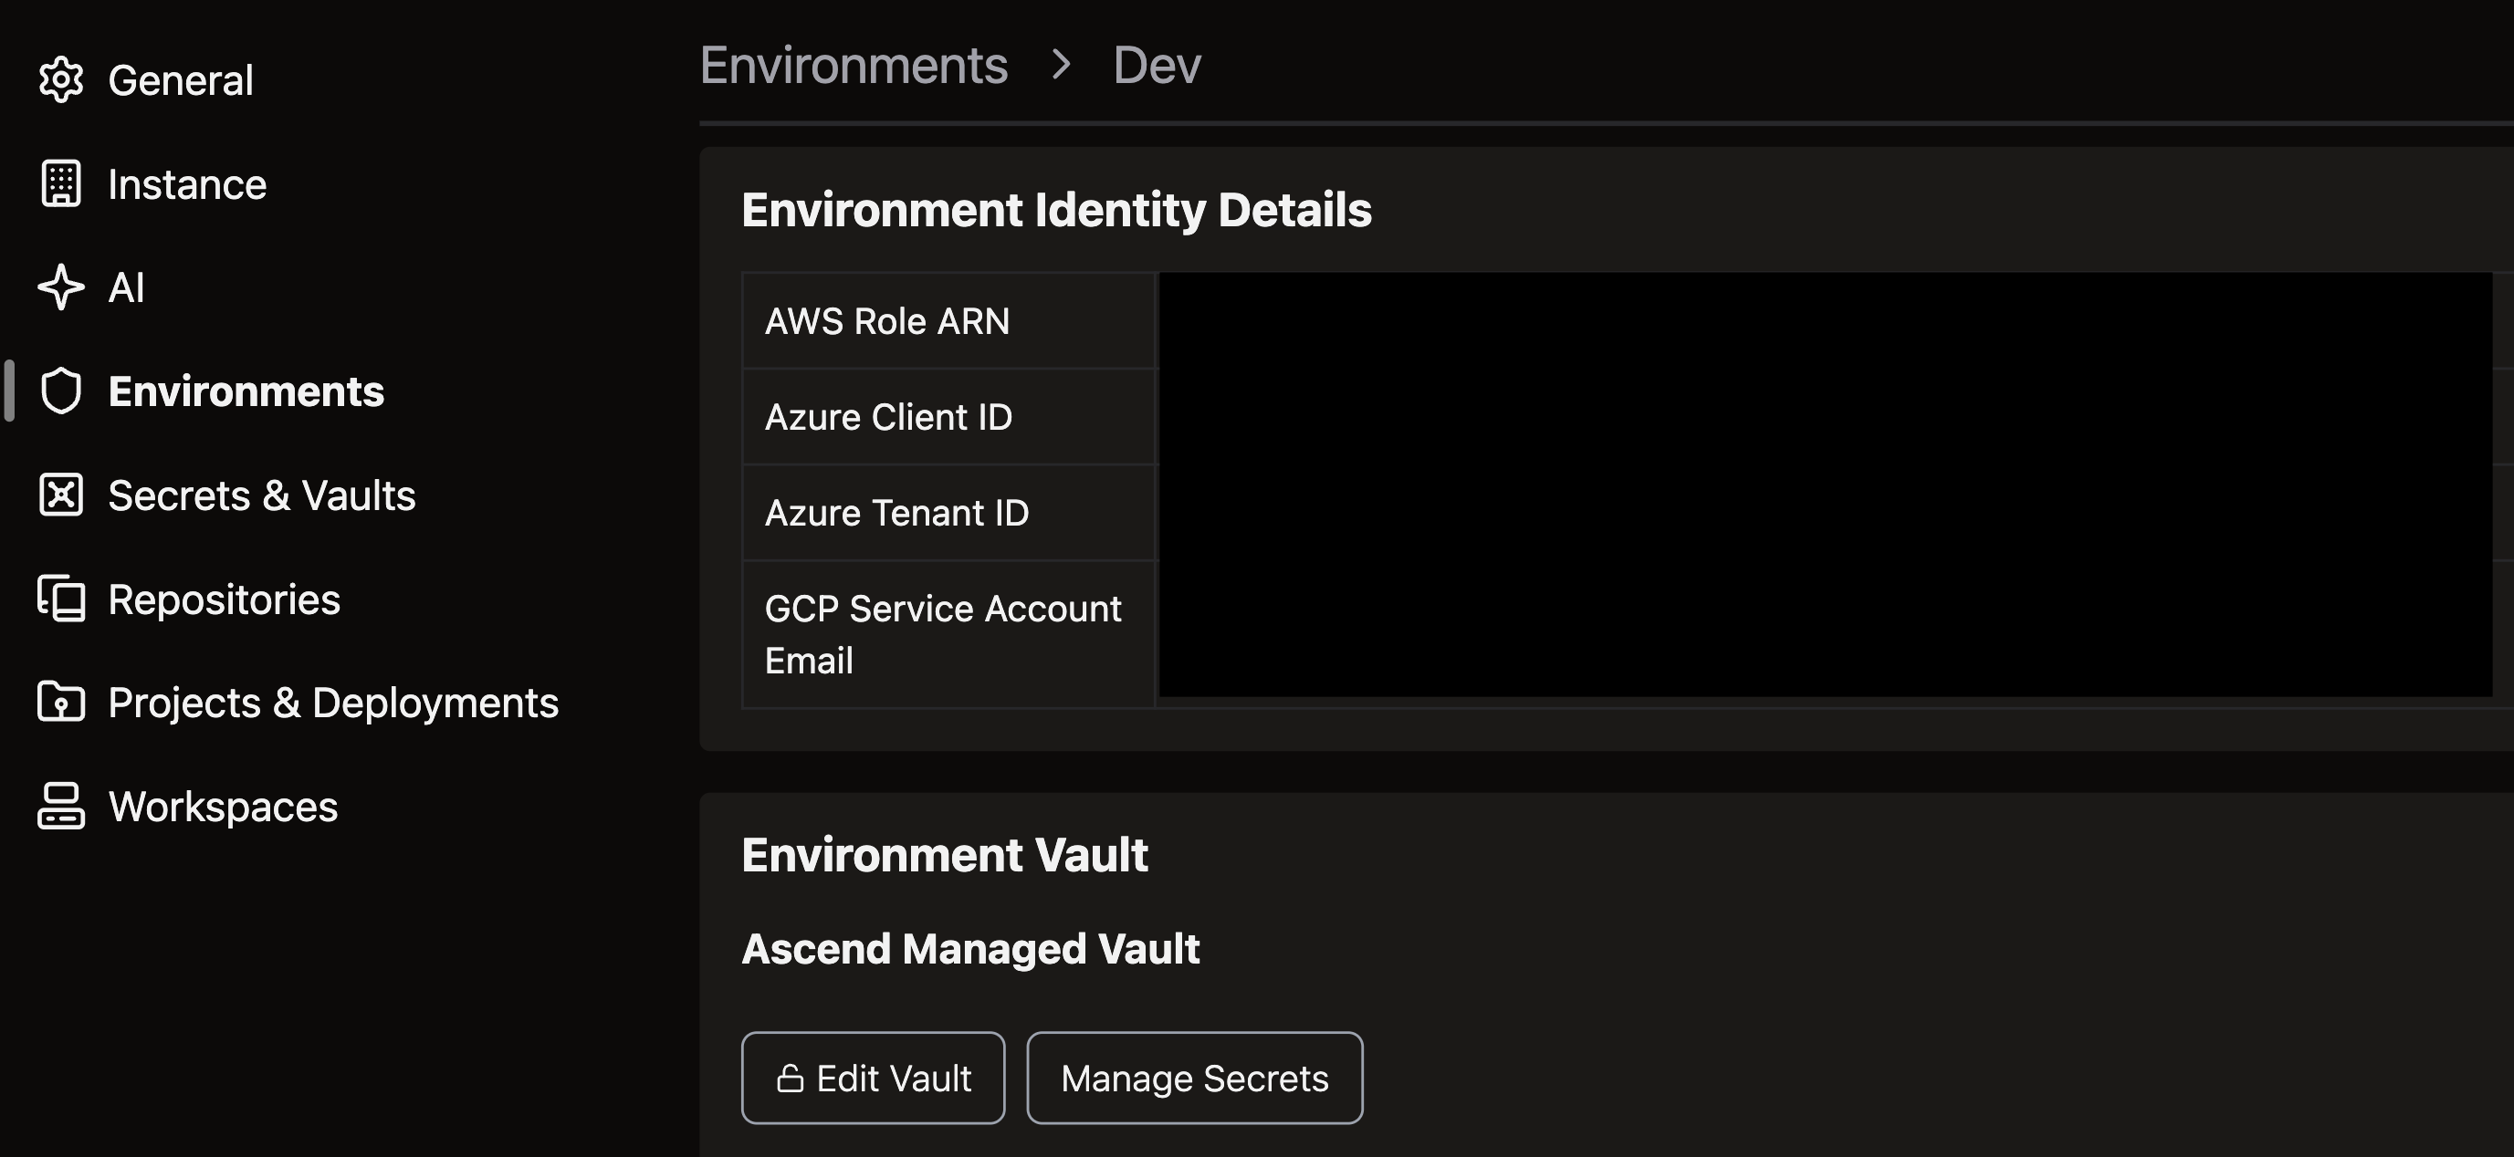Click the breadcrumb chevron separator
The width and height of the screenshot is (2514, 1157).
coord(1061,66)
